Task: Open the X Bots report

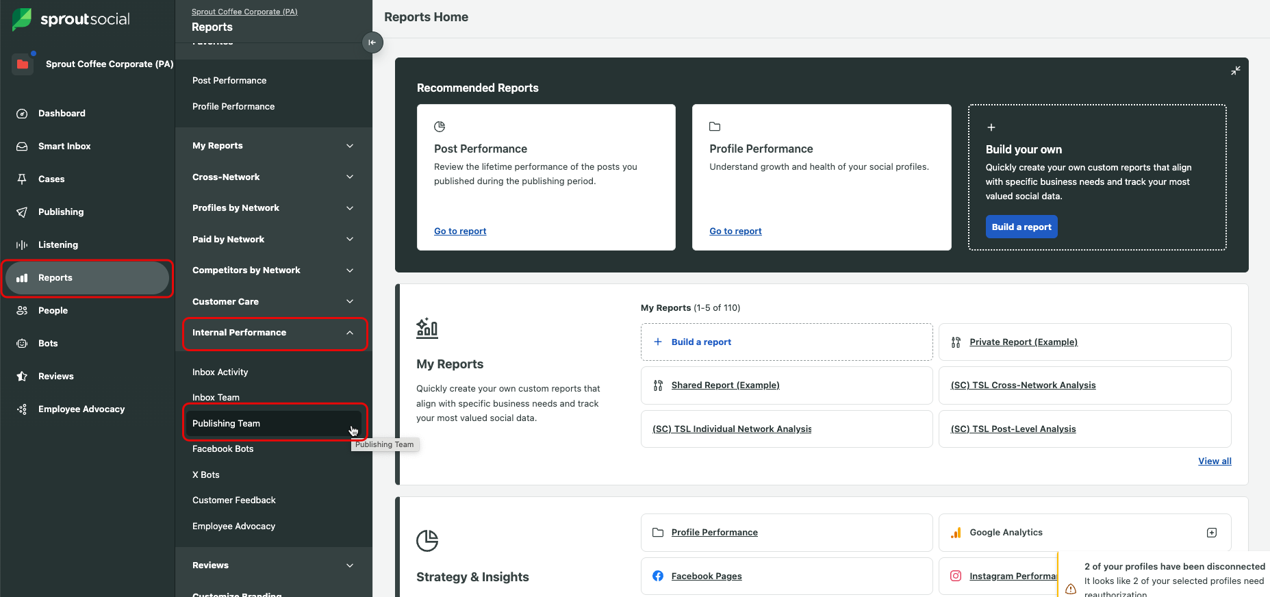Action: 206,475
